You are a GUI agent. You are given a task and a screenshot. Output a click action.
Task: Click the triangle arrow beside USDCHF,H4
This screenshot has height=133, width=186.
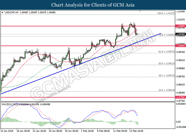click(2, 12)
